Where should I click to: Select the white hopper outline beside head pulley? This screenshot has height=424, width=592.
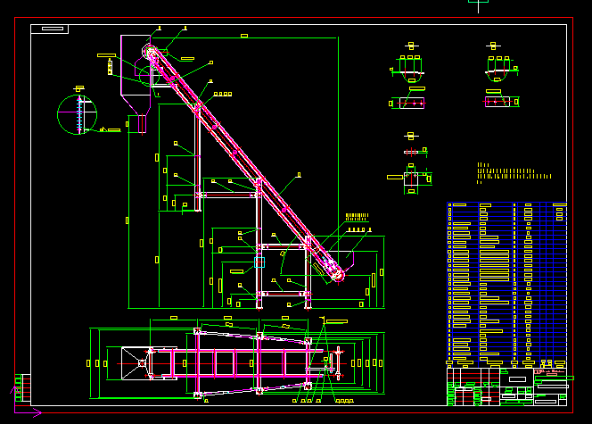click(136, 84)
